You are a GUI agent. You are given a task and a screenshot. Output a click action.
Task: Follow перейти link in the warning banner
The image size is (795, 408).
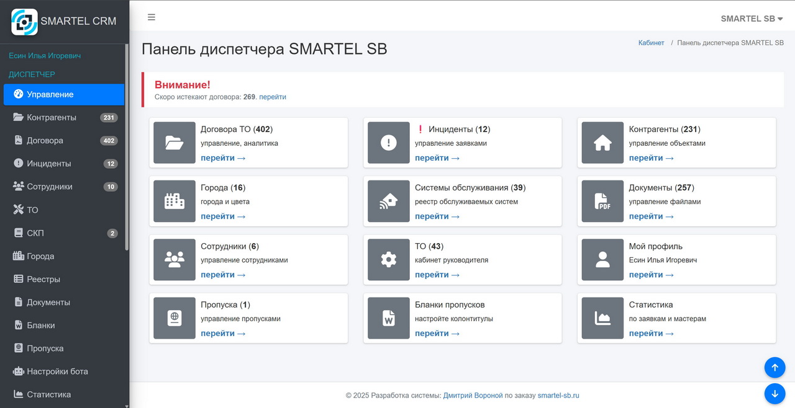pos(273,97)
